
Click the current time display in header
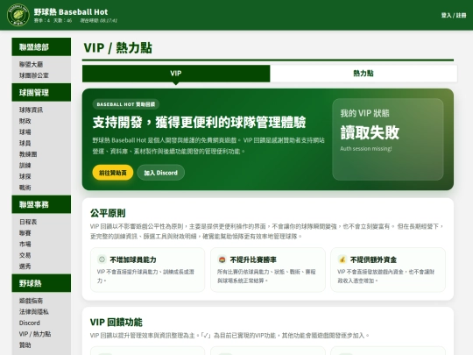[99, 20]
